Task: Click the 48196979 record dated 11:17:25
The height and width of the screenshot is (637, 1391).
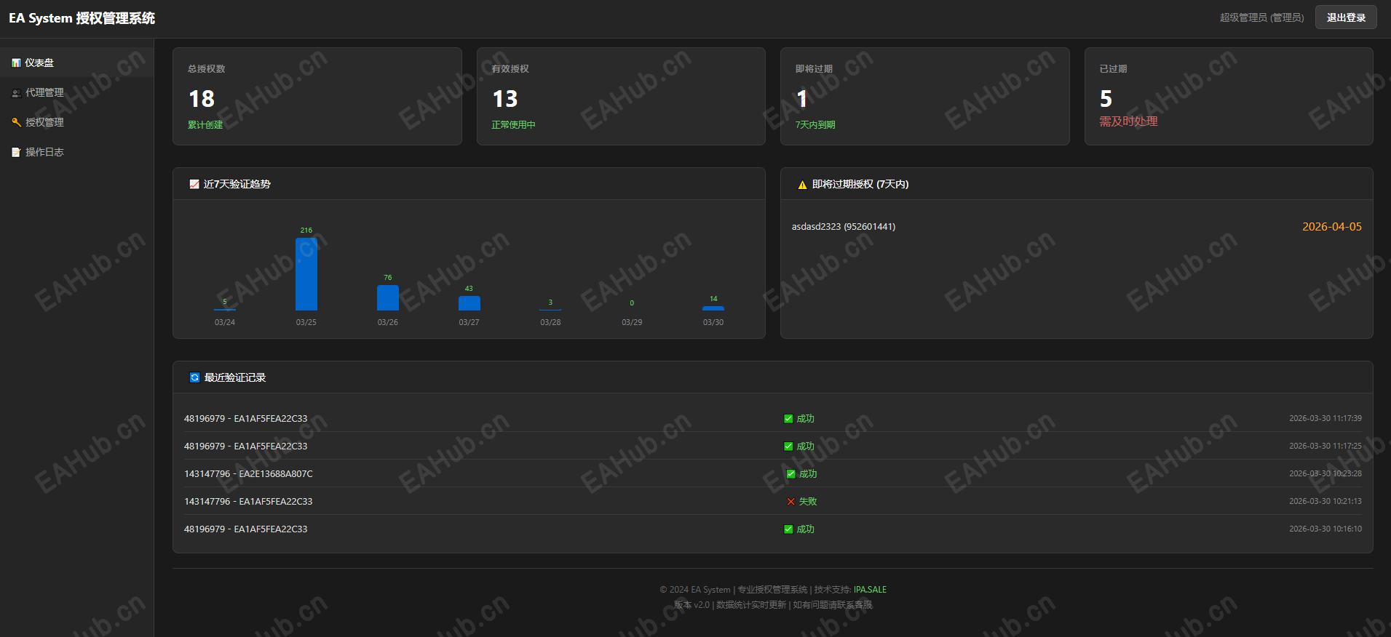Action: tap(245, 446)
